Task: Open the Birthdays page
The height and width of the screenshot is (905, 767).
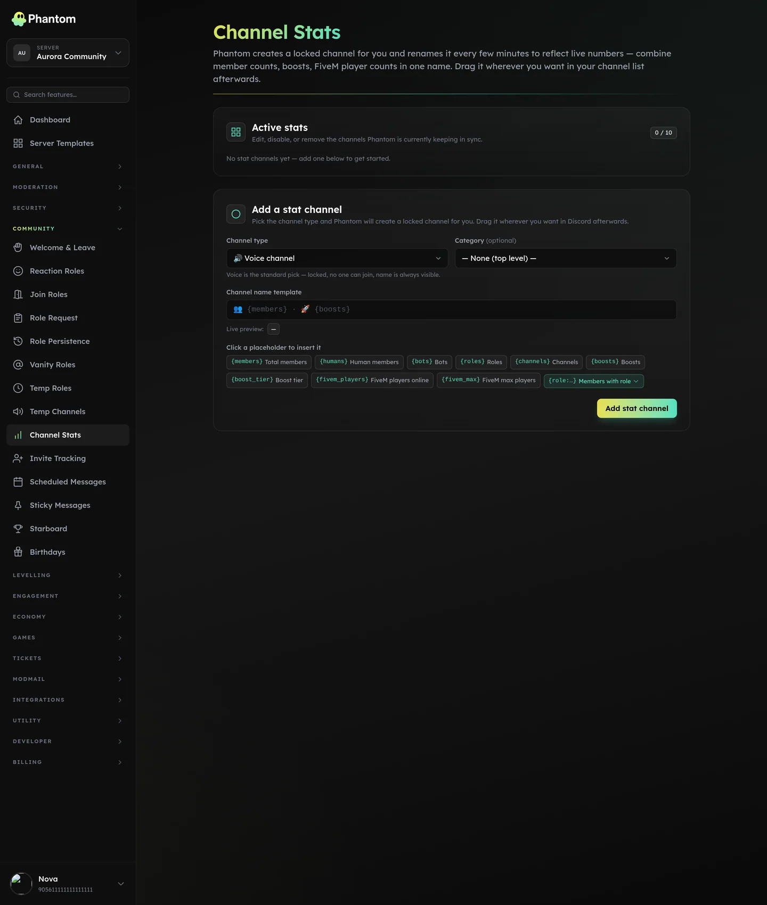Action: click(68, 552)
